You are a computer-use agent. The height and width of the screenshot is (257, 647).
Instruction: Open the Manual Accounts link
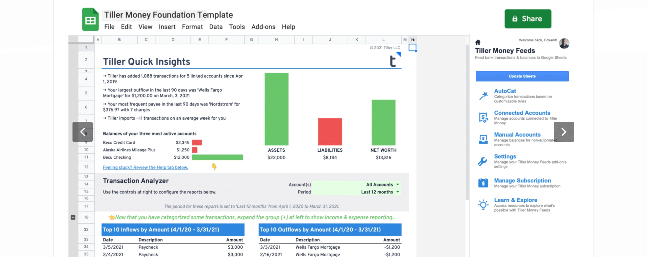click(x=517, y=135)
